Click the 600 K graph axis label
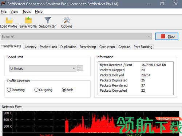 (x=8, y=120)
